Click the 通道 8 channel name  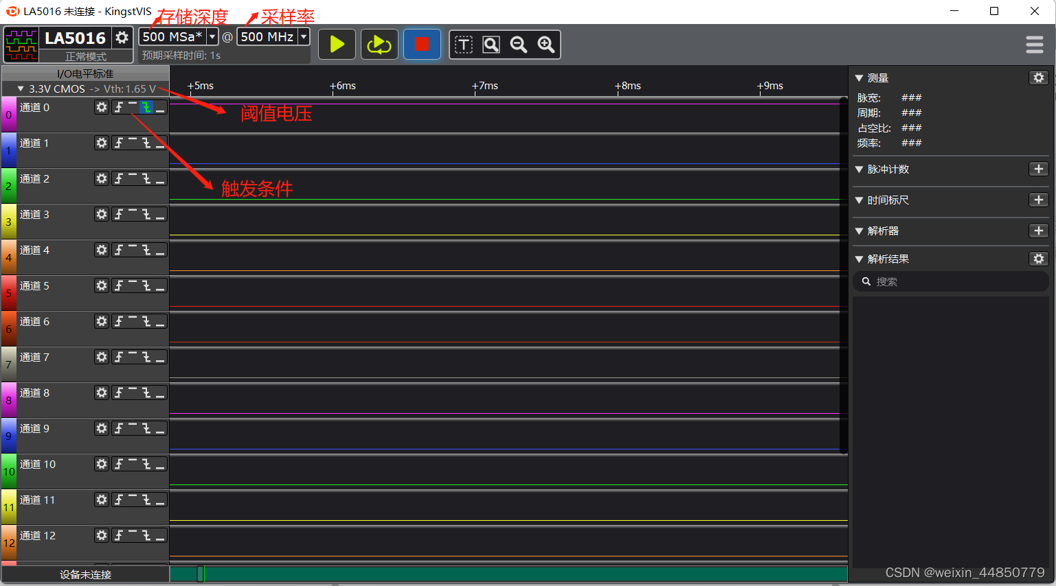coord(34,392)
